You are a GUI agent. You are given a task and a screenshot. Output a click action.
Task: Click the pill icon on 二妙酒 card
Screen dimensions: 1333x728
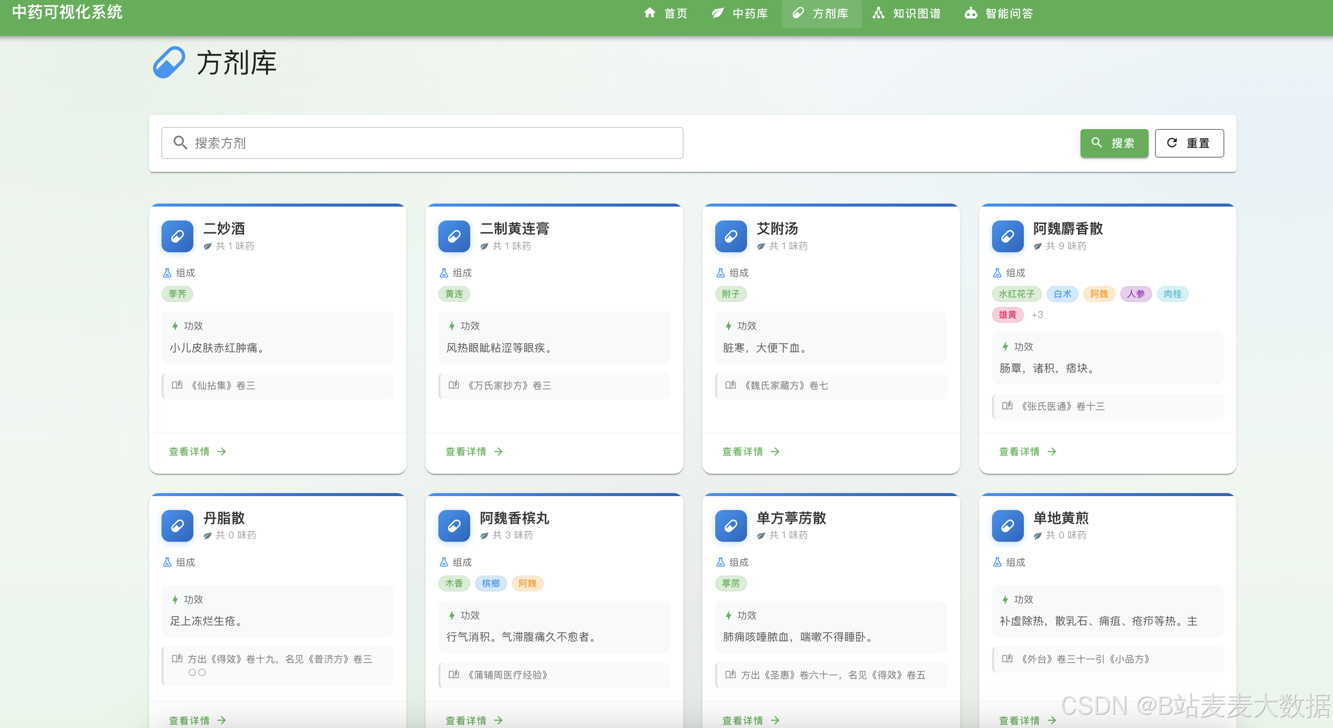(177, 236)
